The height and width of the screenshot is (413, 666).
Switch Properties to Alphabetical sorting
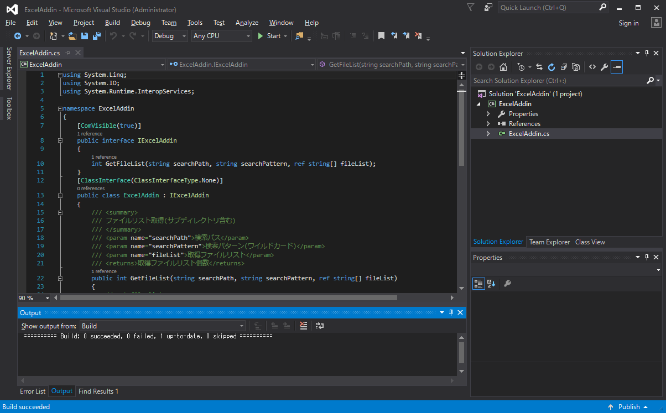coord(491,284)
